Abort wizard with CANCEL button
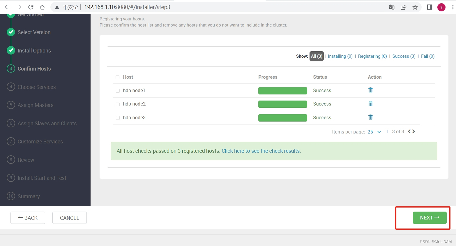456x246 pixels. point(70,218)
